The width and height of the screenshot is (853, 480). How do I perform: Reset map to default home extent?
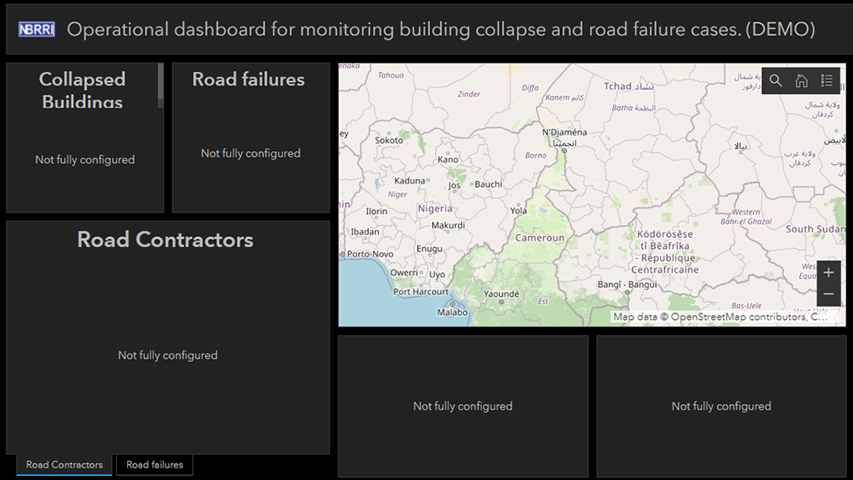[x=802, y=81]
